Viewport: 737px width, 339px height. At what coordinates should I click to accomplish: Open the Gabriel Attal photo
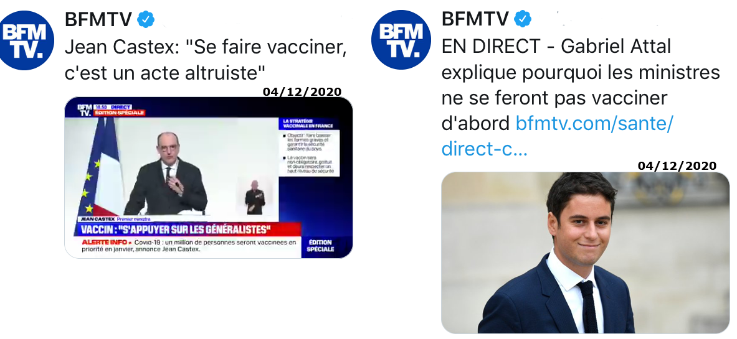(x=585, y=253)
